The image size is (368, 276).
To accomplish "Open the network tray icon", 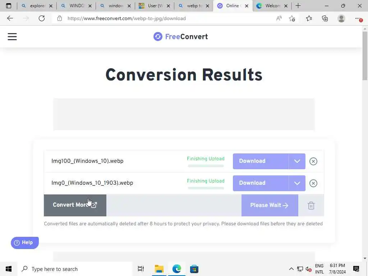I will point(300,269).
